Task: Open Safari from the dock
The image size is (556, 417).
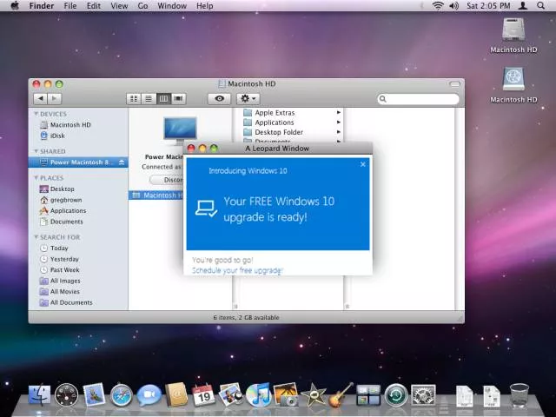Action: (121, 396)
